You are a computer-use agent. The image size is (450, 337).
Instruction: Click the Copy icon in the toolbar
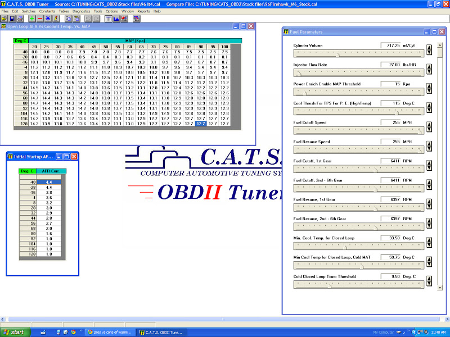(x=68, y=19)
